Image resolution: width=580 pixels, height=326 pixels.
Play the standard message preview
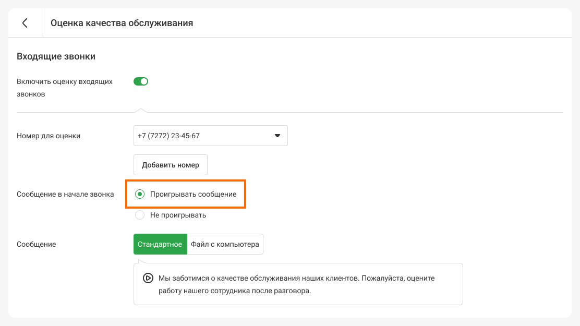(x=148, y=278)
